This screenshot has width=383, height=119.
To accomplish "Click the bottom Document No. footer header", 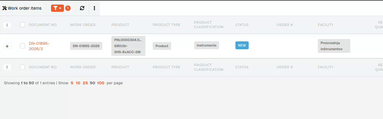I will coord(43,67).
